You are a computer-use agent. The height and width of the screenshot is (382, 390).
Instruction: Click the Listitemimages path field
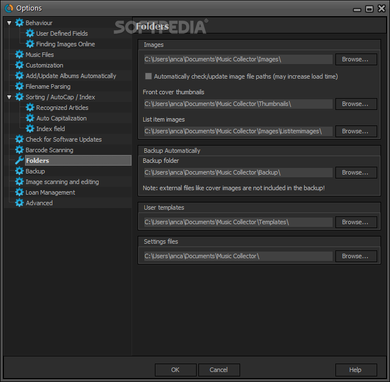click(x=238, y=131)
